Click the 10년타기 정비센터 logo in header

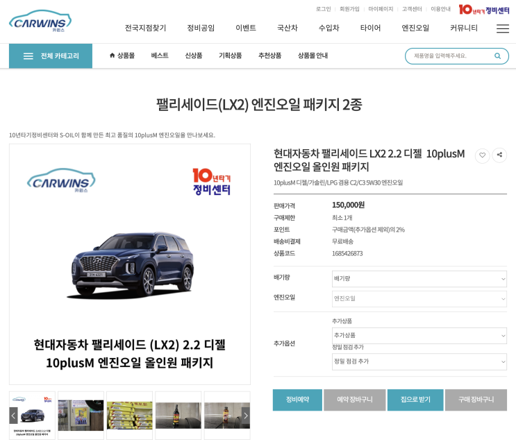(x=484, y=10)
